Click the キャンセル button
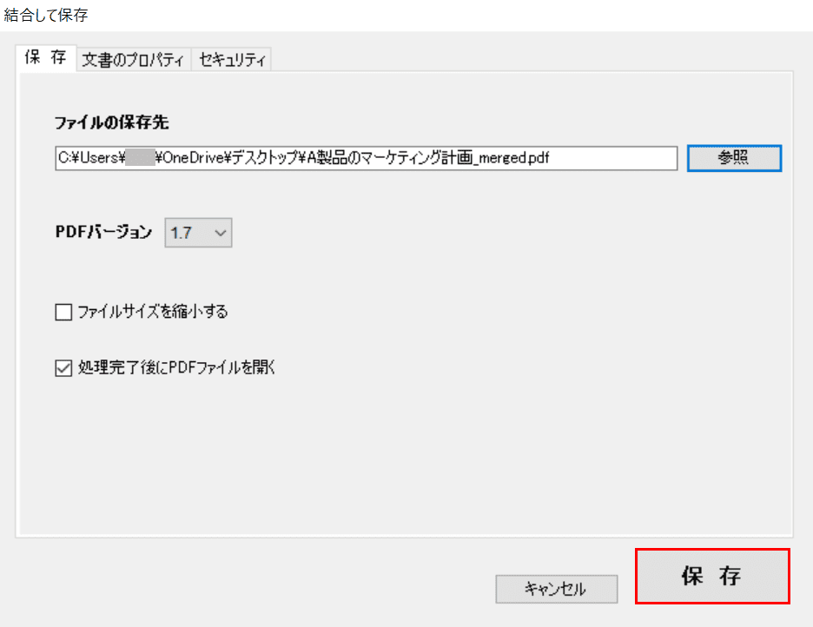This screenshot has height=627, width=813. point(557,589)
